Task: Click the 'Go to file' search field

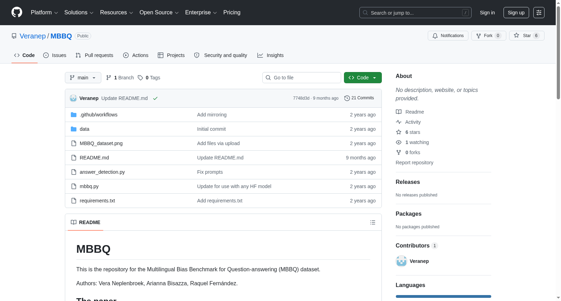Action: pos(302,78)
